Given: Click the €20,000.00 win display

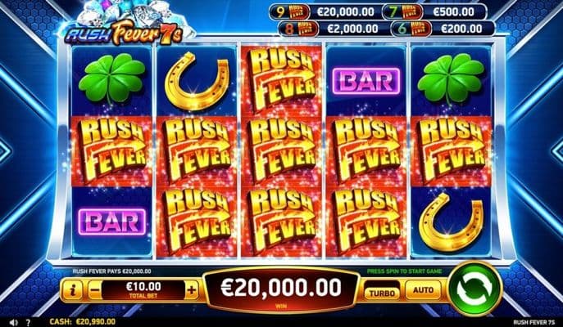Looking at the screenshot, I should pyautogui.click(x=281, y=289).
